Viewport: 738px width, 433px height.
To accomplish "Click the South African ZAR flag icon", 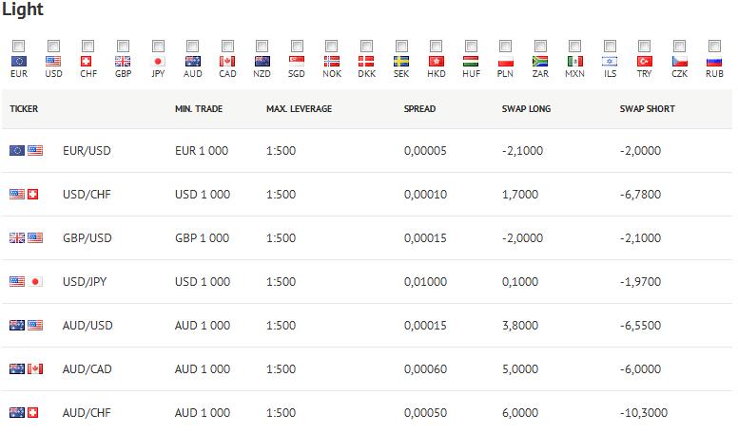I will coord(540,61).
